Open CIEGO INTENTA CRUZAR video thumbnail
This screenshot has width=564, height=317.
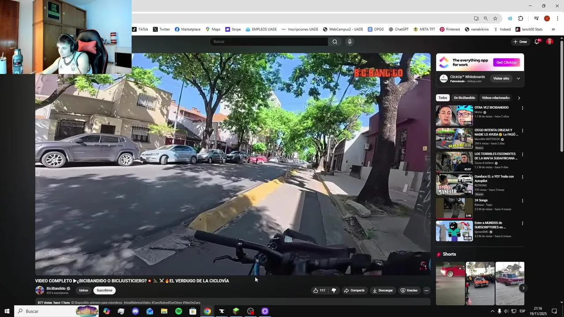454,138
